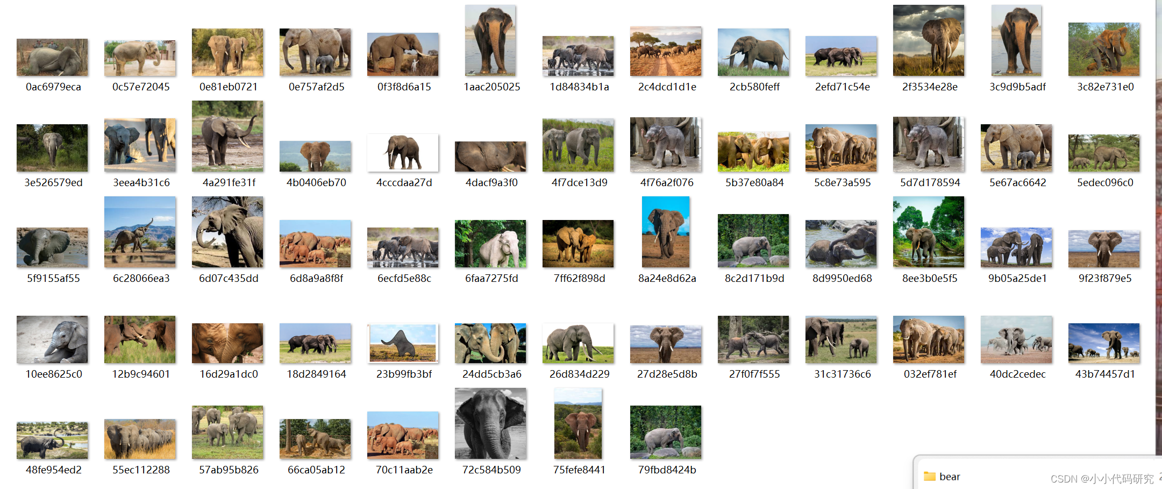Choose thumbnail 3c82e731e0
Image resolution: width=1162 pixels, height=489 pixels.
1104,49
